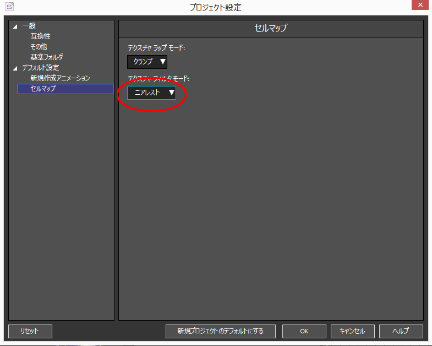Collapse the デフォルト設定 tree section arrow
The height and width of the screenshot is (346, 432).
(15, 68)
